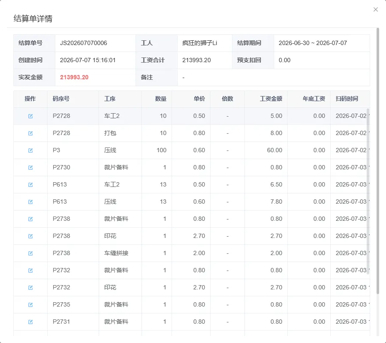Click wage amount 5.00 in first row
Viewport: 386px width, 343px height.
276,116
